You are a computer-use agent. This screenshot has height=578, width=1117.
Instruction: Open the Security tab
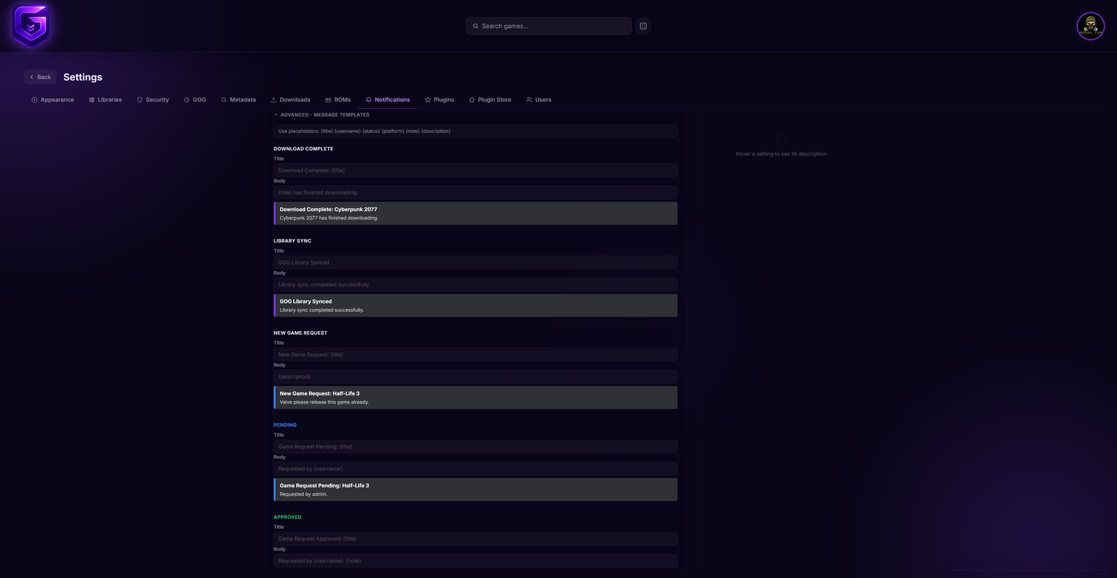coord(153,100)
